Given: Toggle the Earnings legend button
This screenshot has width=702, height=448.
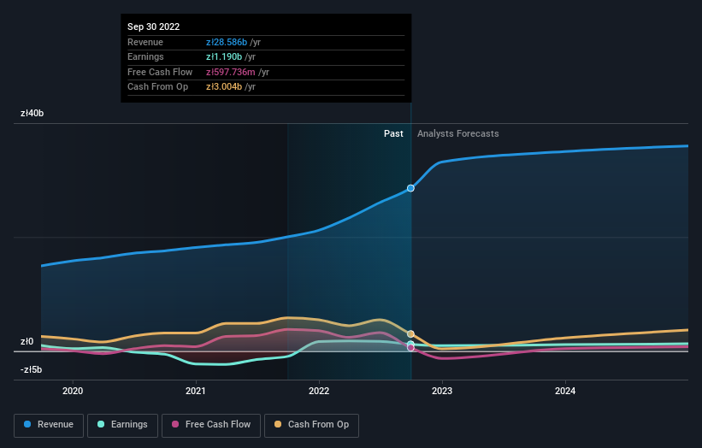Looking at the screenshot, I should [x=122, y=425].
